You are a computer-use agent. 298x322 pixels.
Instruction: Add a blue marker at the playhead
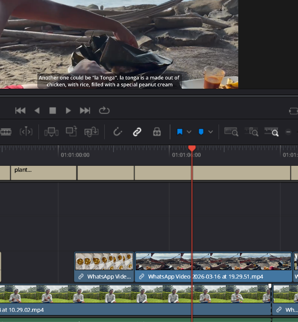201,132
